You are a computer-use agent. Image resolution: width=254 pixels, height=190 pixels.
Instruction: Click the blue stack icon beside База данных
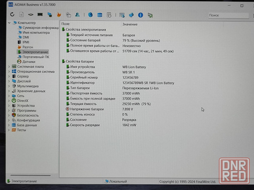pyautogui.click(x=14, y=125)
